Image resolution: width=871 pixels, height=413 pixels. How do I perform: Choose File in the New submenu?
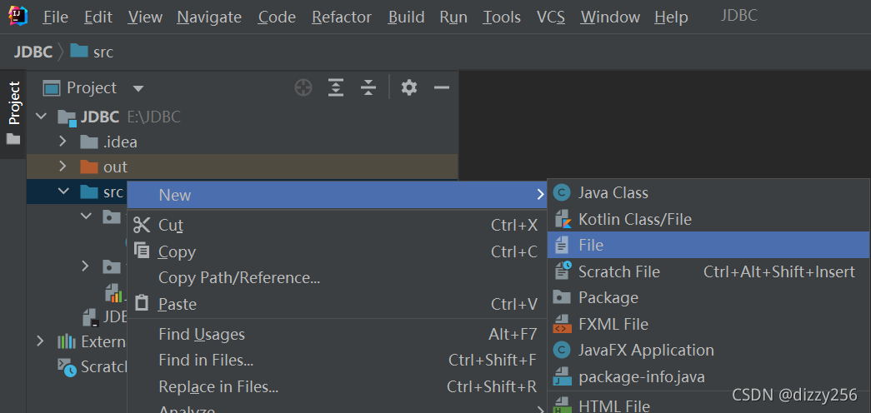click(708, 245)
